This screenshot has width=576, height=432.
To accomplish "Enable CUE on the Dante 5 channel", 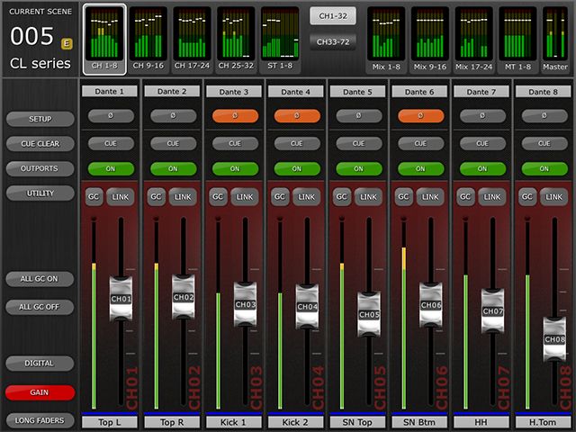I will [x=358, y=143].
